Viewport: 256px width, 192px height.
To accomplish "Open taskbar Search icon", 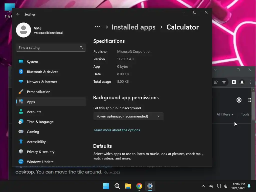I will pos(117,186).
